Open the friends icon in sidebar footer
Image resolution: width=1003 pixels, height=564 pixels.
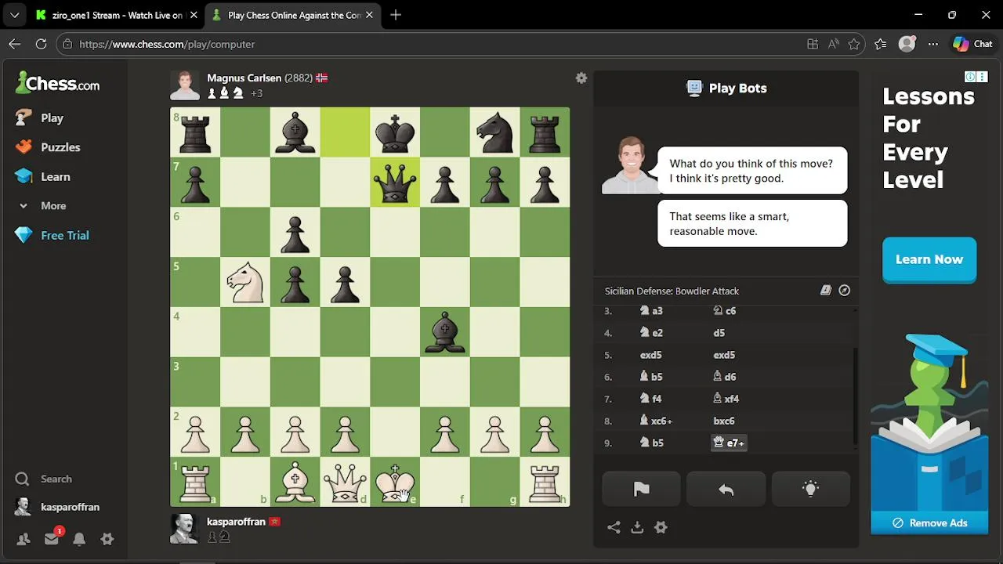[23, 539]
